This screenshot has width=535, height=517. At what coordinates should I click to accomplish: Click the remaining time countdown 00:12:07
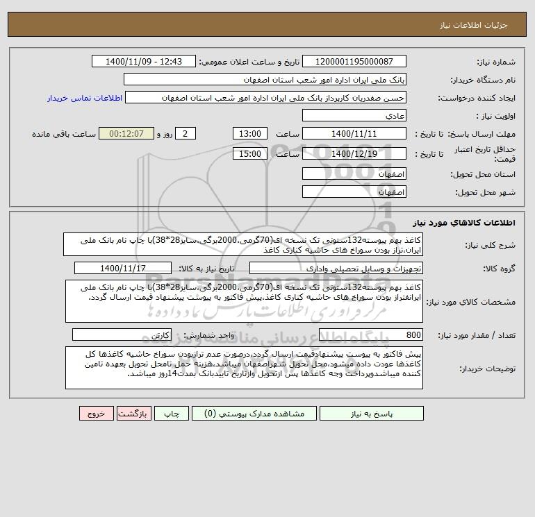[126, 134]
